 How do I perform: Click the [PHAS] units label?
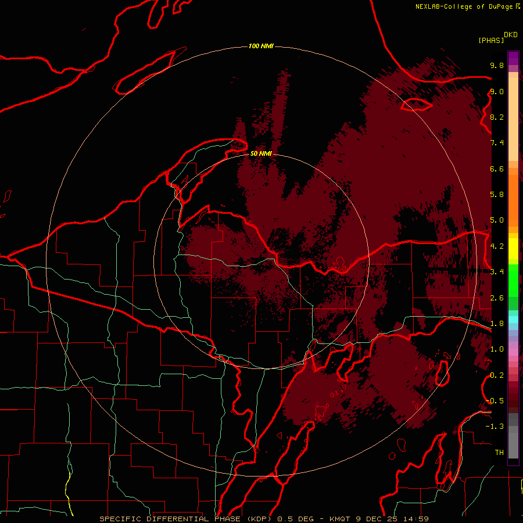(491, 40)
